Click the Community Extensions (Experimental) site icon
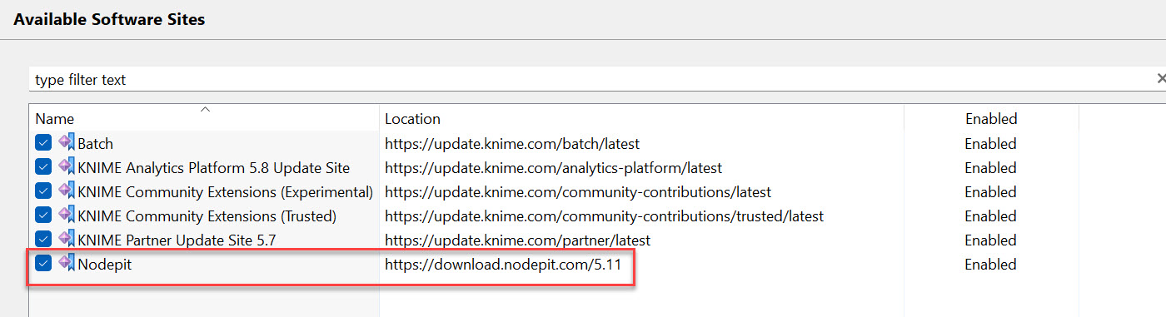This screenshot has width=1166, height=317. click(x=66, y=191)
